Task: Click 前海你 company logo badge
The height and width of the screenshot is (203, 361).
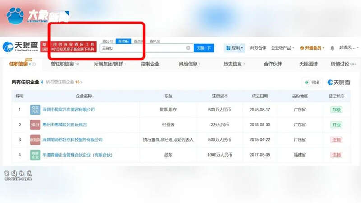Action: tap(35, 140)
